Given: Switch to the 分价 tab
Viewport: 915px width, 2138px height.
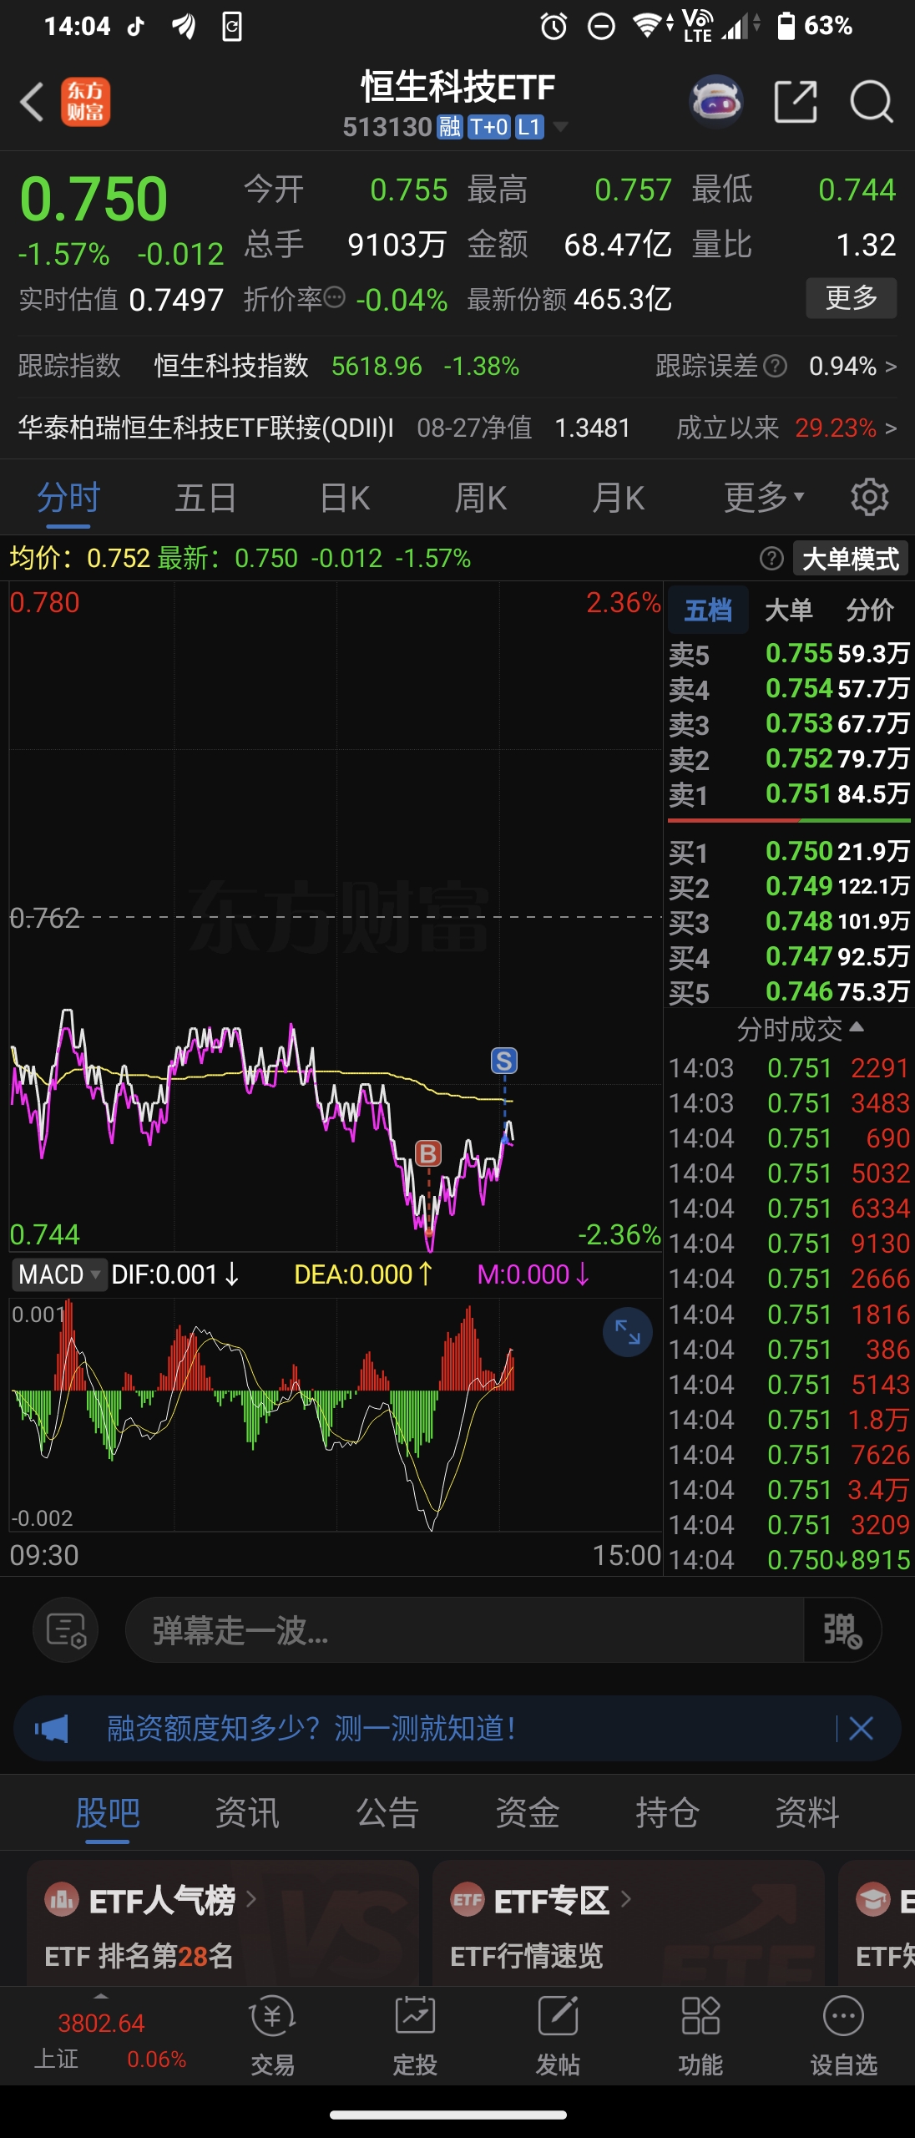Looking at the screenshot, I should [870, 610].
